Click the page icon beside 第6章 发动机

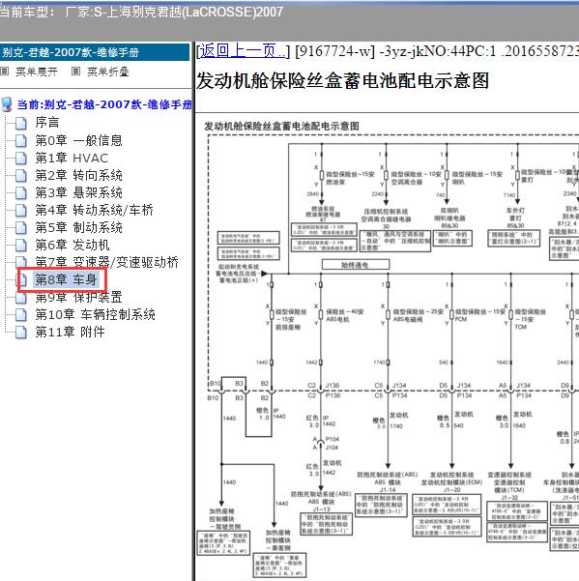pos(21,245)
